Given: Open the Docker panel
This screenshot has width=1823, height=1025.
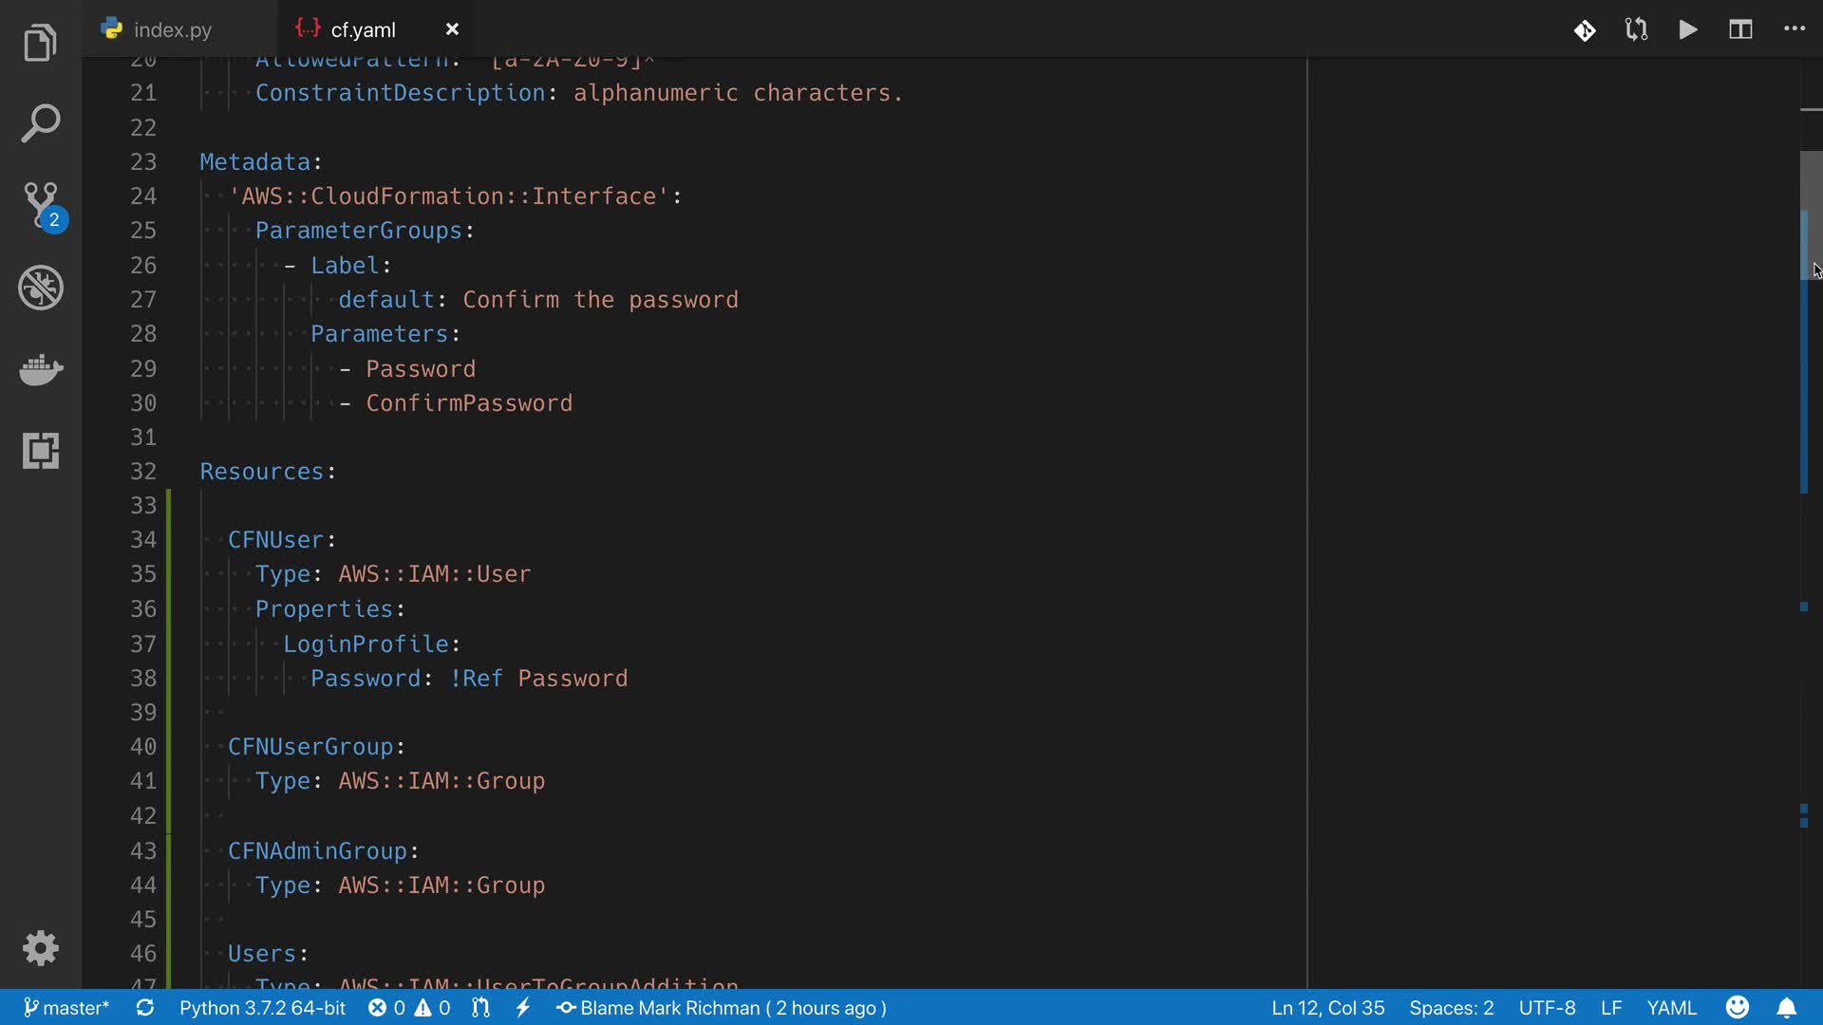Looking at the screenshot, I should pos(41,369).
